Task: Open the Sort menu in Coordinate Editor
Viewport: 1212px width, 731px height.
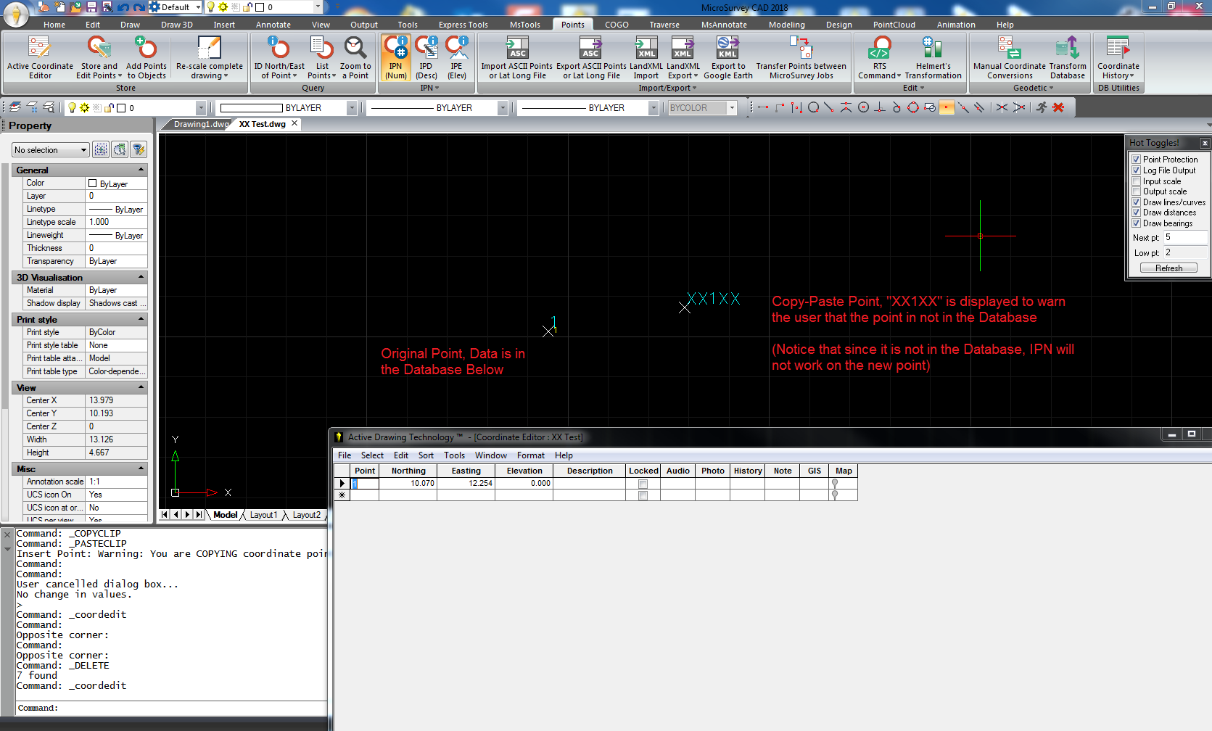Action: tap(426, 455)
